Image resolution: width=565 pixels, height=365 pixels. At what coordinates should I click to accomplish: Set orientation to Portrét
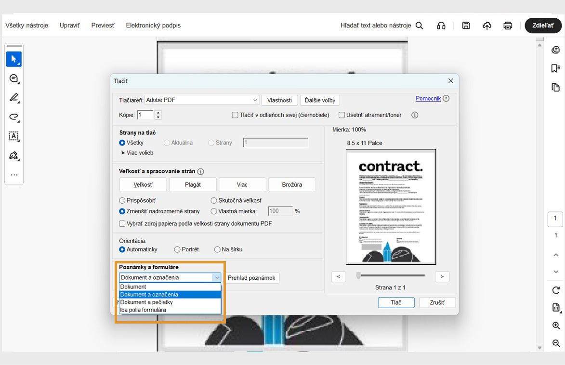[x=177, y=249]
